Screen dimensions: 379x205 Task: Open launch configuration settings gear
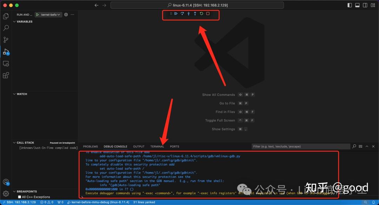pos(66,14)
